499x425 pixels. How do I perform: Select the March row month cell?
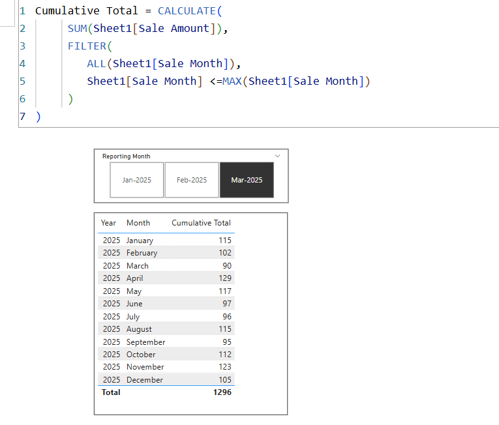tap(138, 266)
